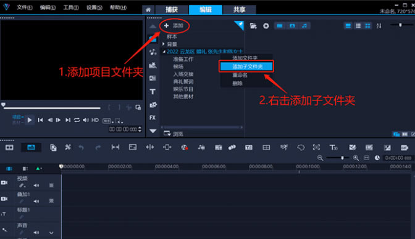
Task: Open the 3D title editor tool
Action: coord(333,148)
